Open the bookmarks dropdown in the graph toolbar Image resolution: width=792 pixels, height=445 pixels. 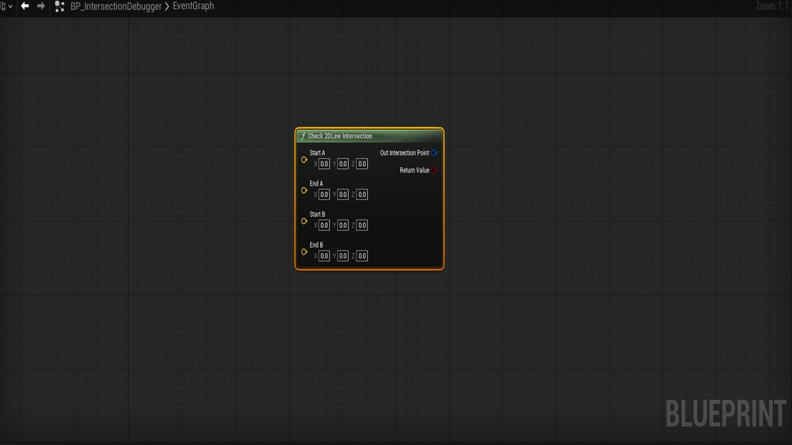[7, 6]
